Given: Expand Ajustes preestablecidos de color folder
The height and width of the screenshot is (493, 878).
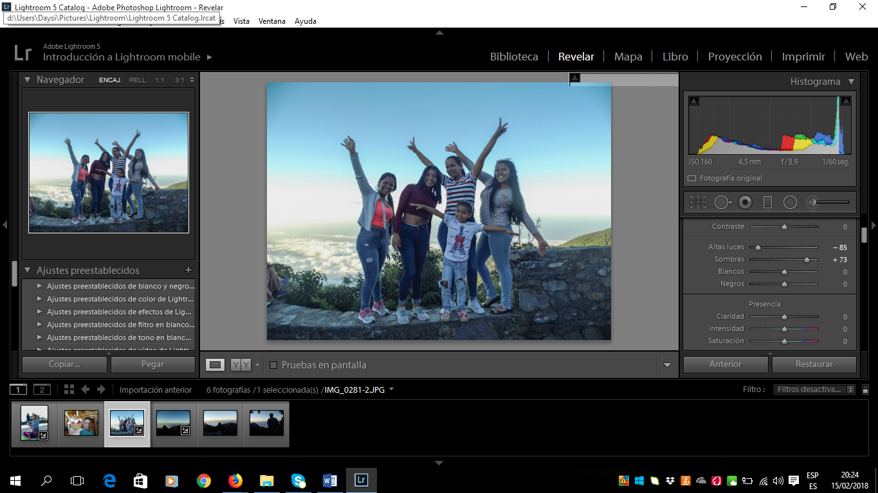Looking at the screenshot, I should [39, 299].
